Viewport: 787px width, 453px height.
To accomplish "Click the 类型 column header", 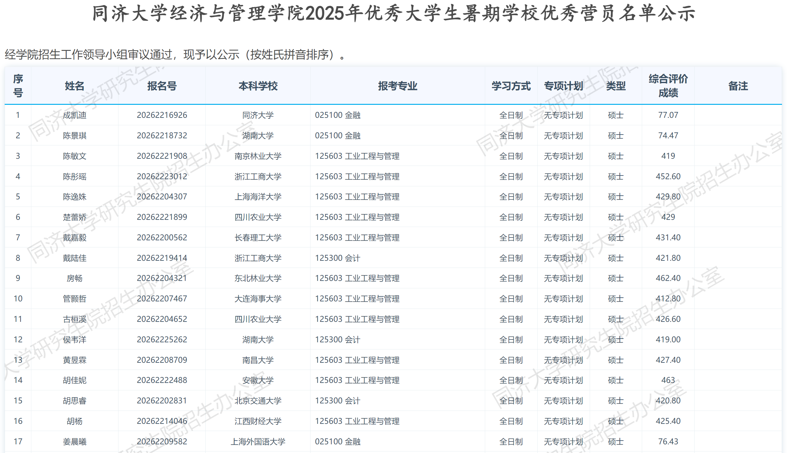I will tap(615, 86).
